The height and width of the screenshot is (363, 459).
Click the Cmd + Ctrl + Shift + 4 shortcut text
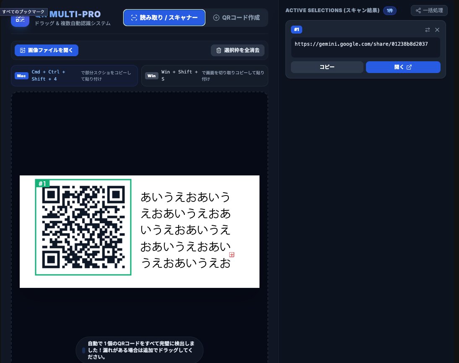pyautogui.click(x=48, y=75)
